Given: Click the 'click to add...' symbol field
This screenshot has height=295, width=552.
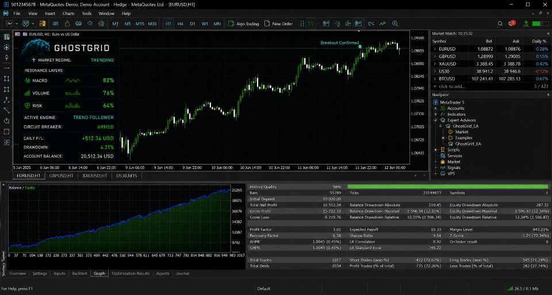Looking at the screenshot, I should click(452, 86).
